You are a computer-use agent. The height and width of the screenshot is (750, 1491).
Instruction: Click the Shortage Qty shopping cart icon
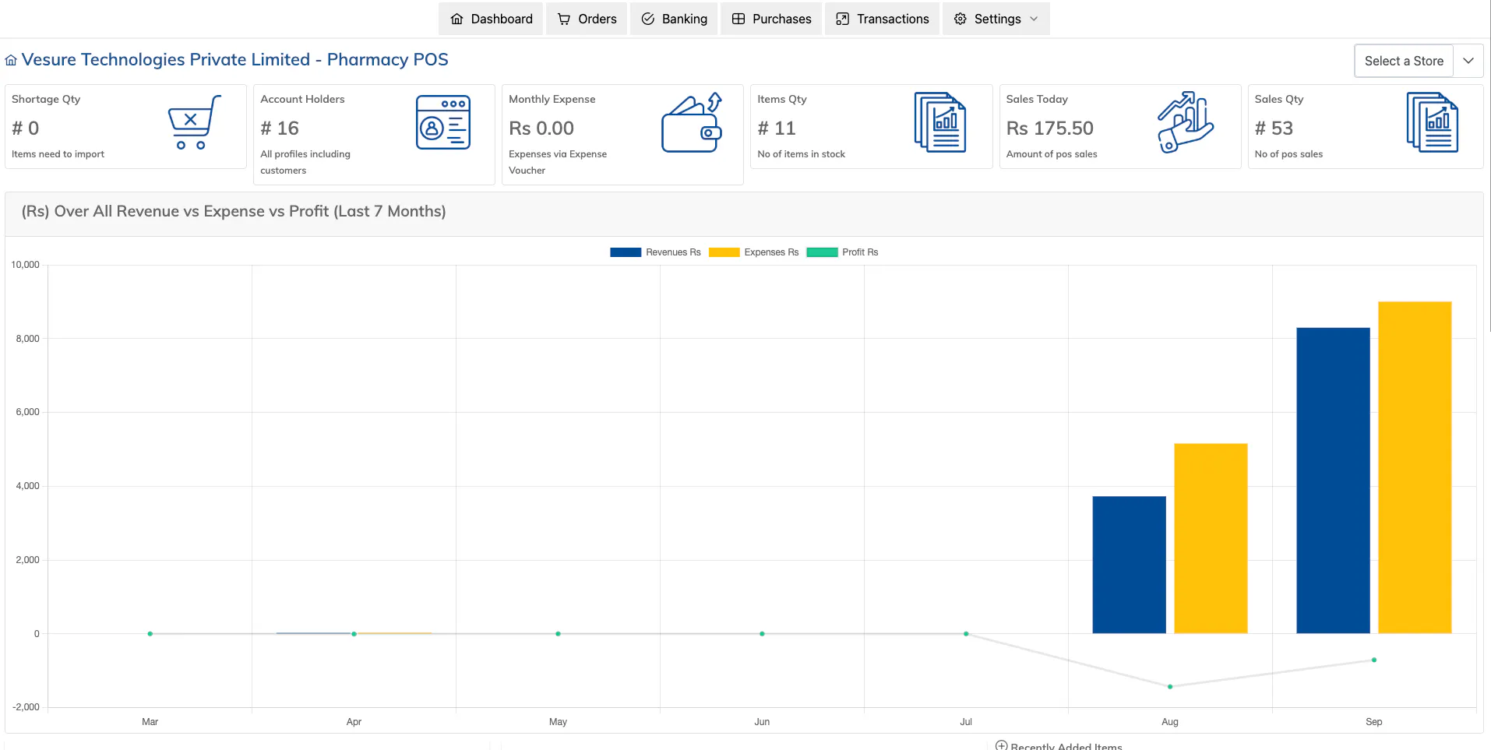point(195,122)
